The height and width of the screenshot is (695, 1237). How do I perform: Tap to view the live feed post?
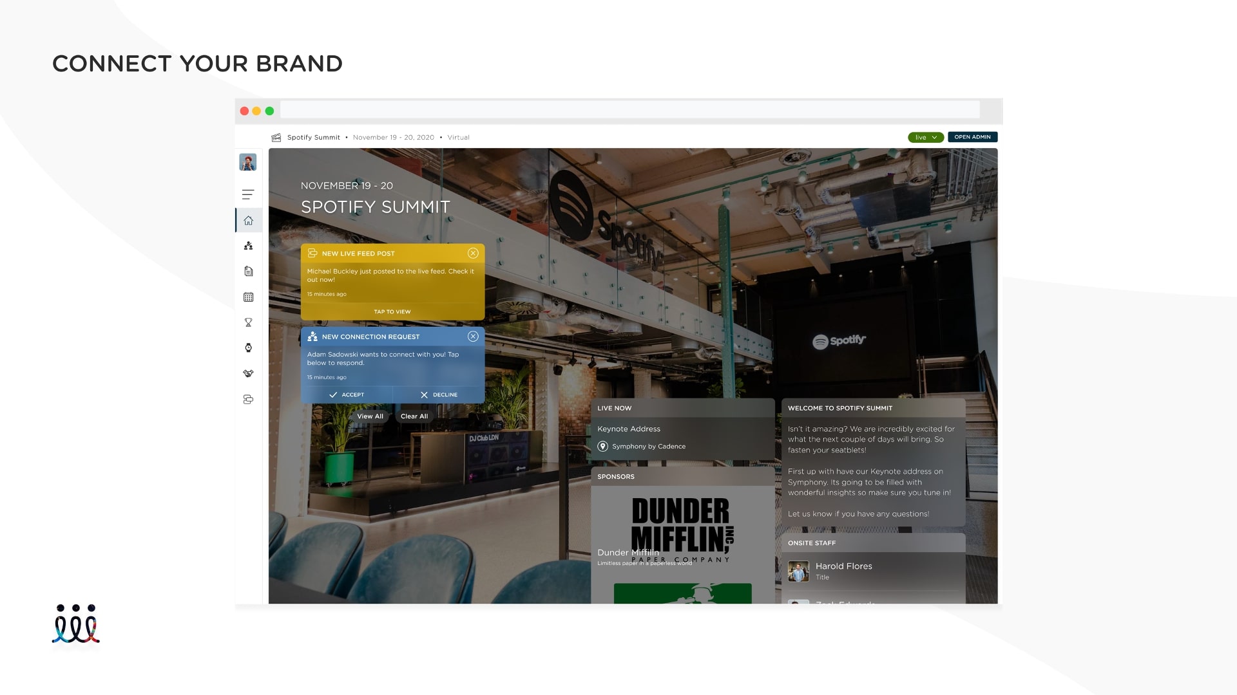click(x=392, y=311)
